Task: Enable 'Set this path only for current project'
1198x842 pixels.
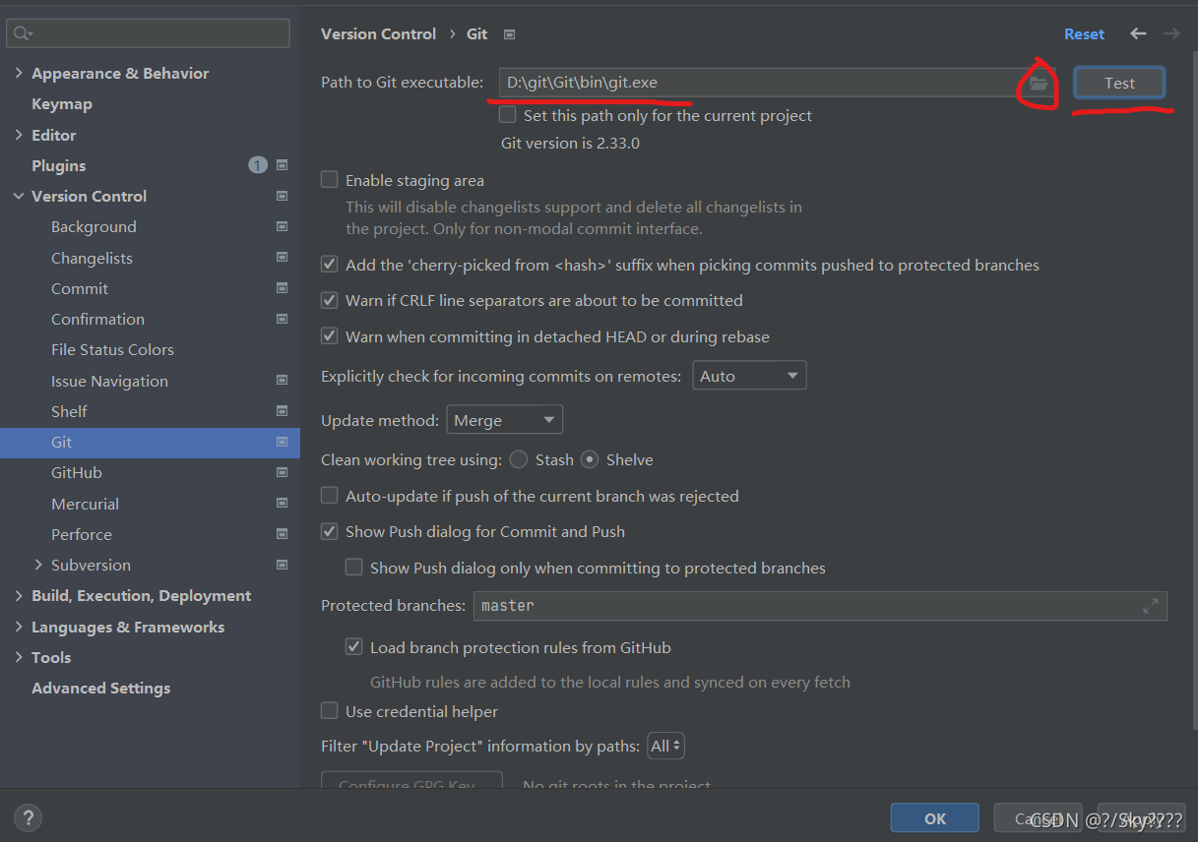Action: pos(508,115)
